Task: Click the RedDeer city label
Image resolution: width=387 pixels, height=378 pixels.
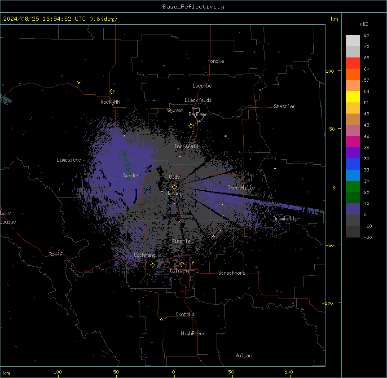Action: pos(198,114)
